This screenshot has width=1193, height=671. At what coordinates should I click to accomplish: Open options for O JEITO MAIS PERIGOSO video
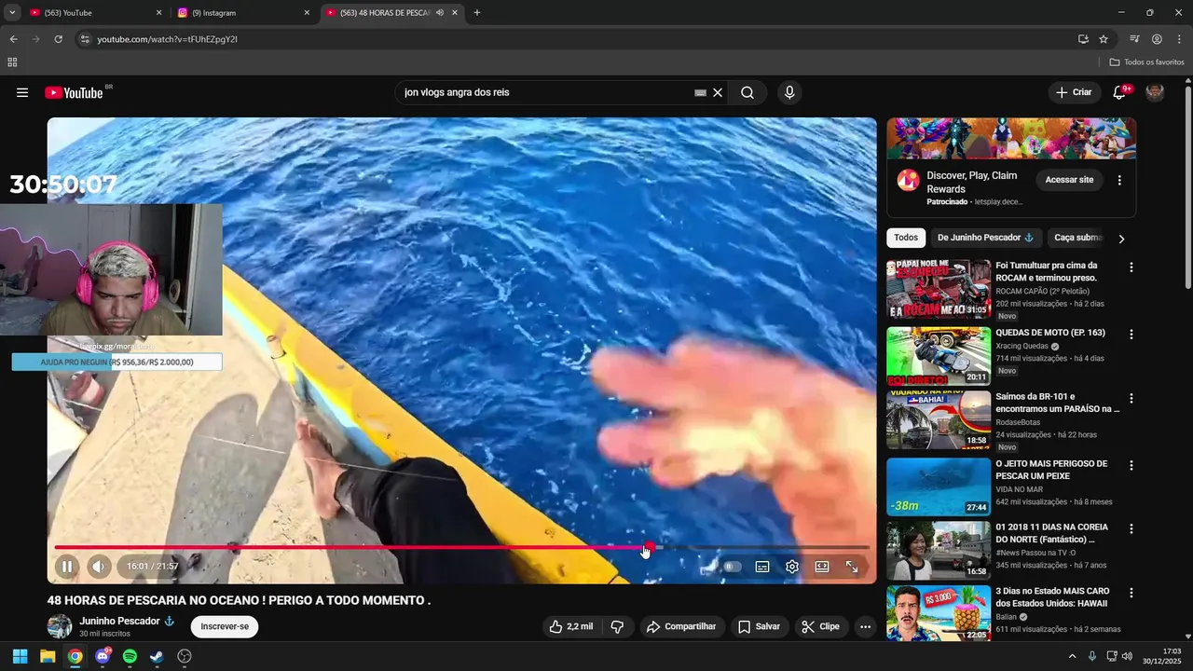1131,465
